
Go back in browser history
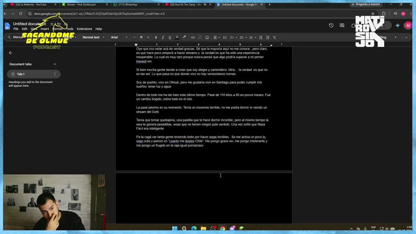[x=5, y=14]
